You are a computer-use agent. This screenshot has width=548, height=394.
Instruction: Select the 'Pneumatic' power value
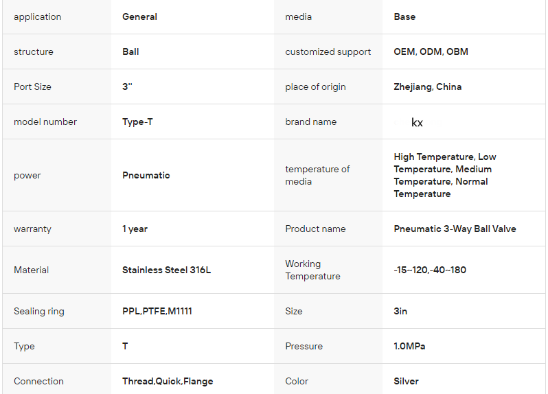point(146,175)
